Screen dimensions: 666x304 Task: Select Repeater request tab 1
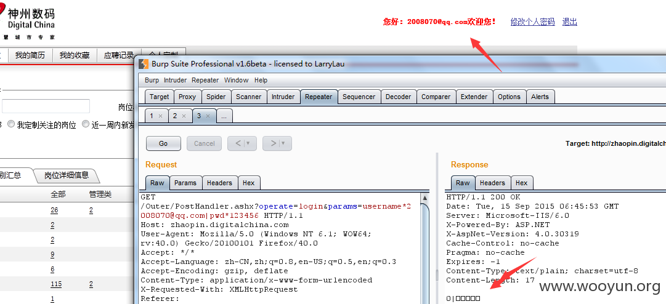152,116
